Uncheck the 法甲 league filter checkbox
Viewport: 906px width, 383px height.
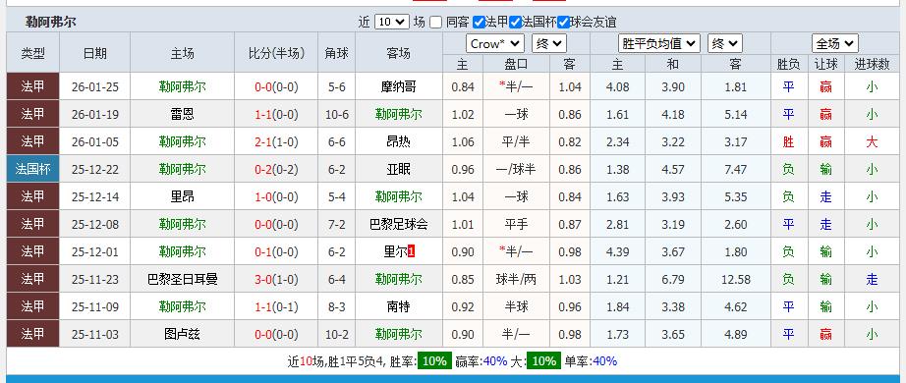tap(479, 22)
